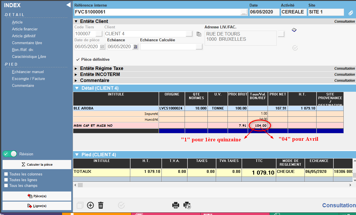Check the Toutes les colonnes checkbox

point(6,174)
